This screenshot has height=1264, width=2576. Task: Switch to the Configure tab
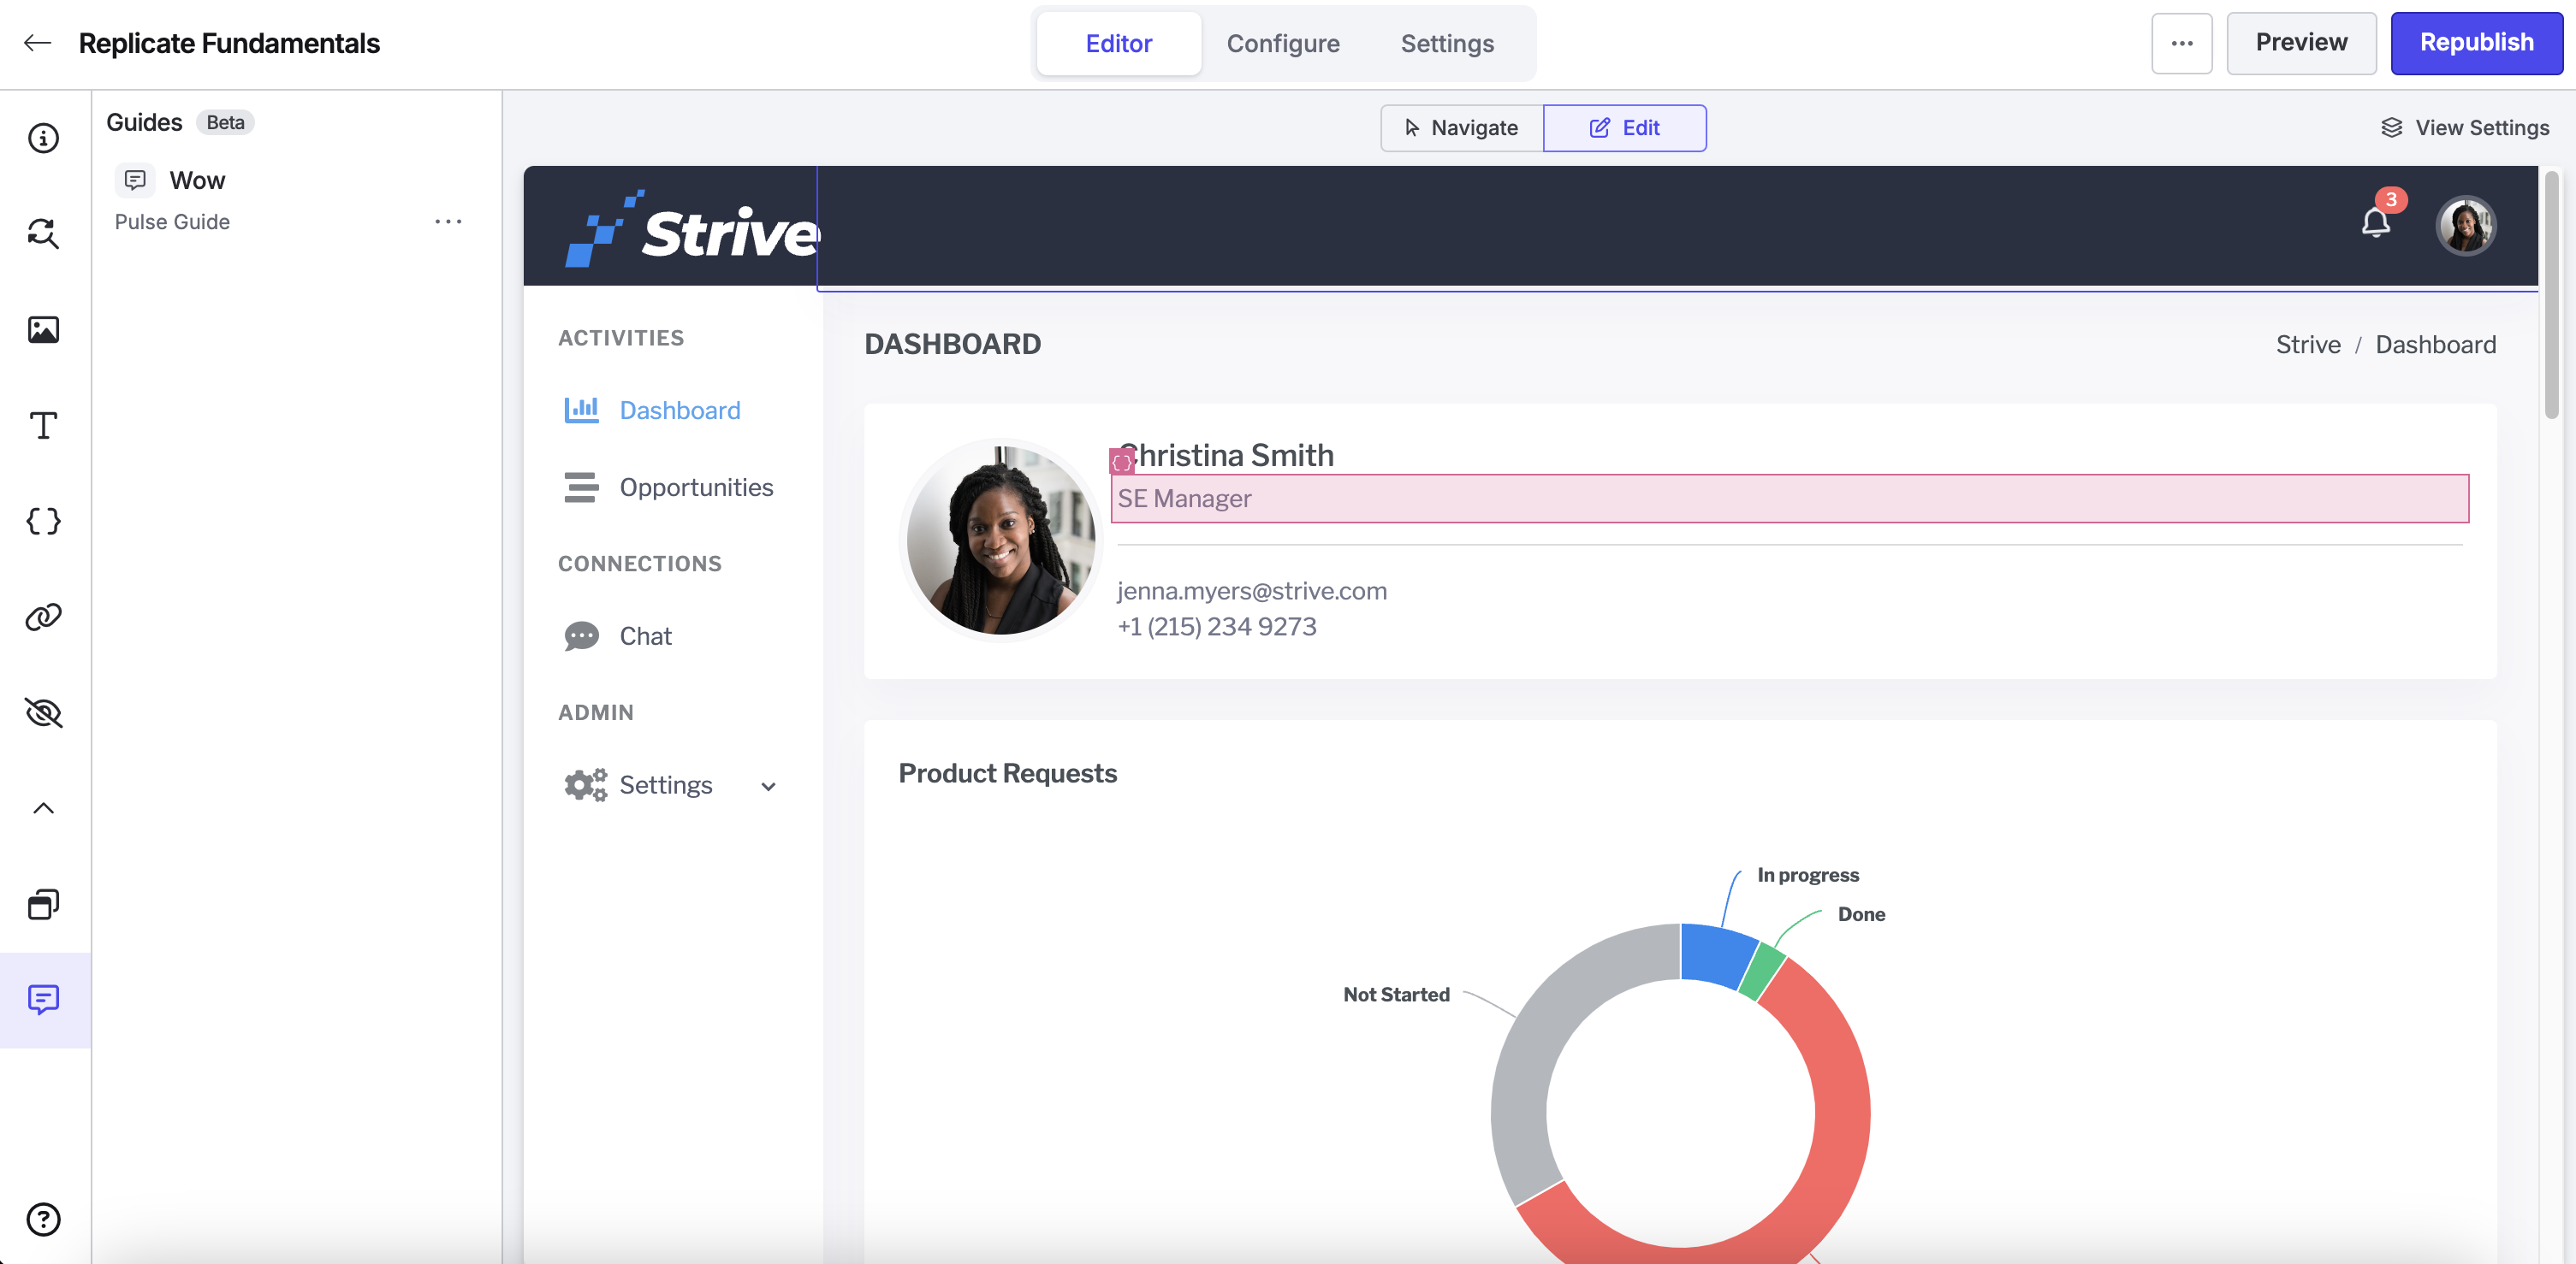(1283, 43)
